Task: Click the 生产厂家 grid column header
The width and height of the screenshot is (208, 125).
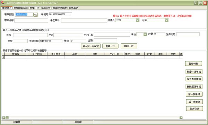Action: click(x=114, y=54)
